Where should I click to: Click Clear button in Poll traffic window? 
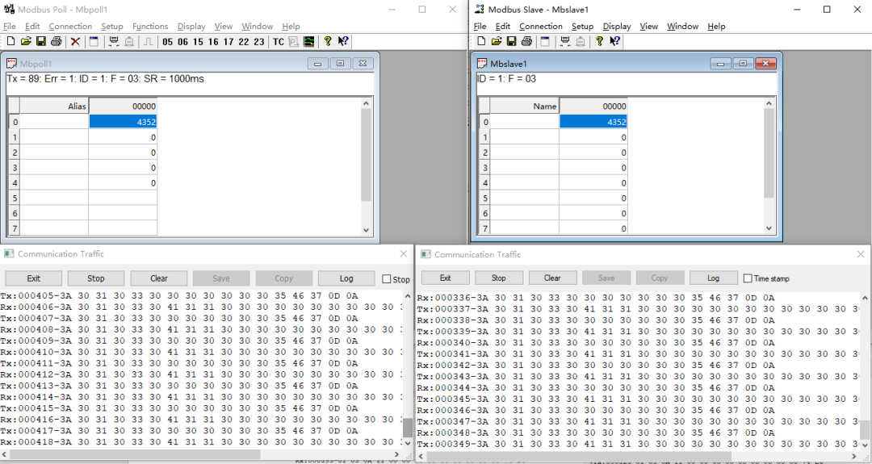coord(158,278)
